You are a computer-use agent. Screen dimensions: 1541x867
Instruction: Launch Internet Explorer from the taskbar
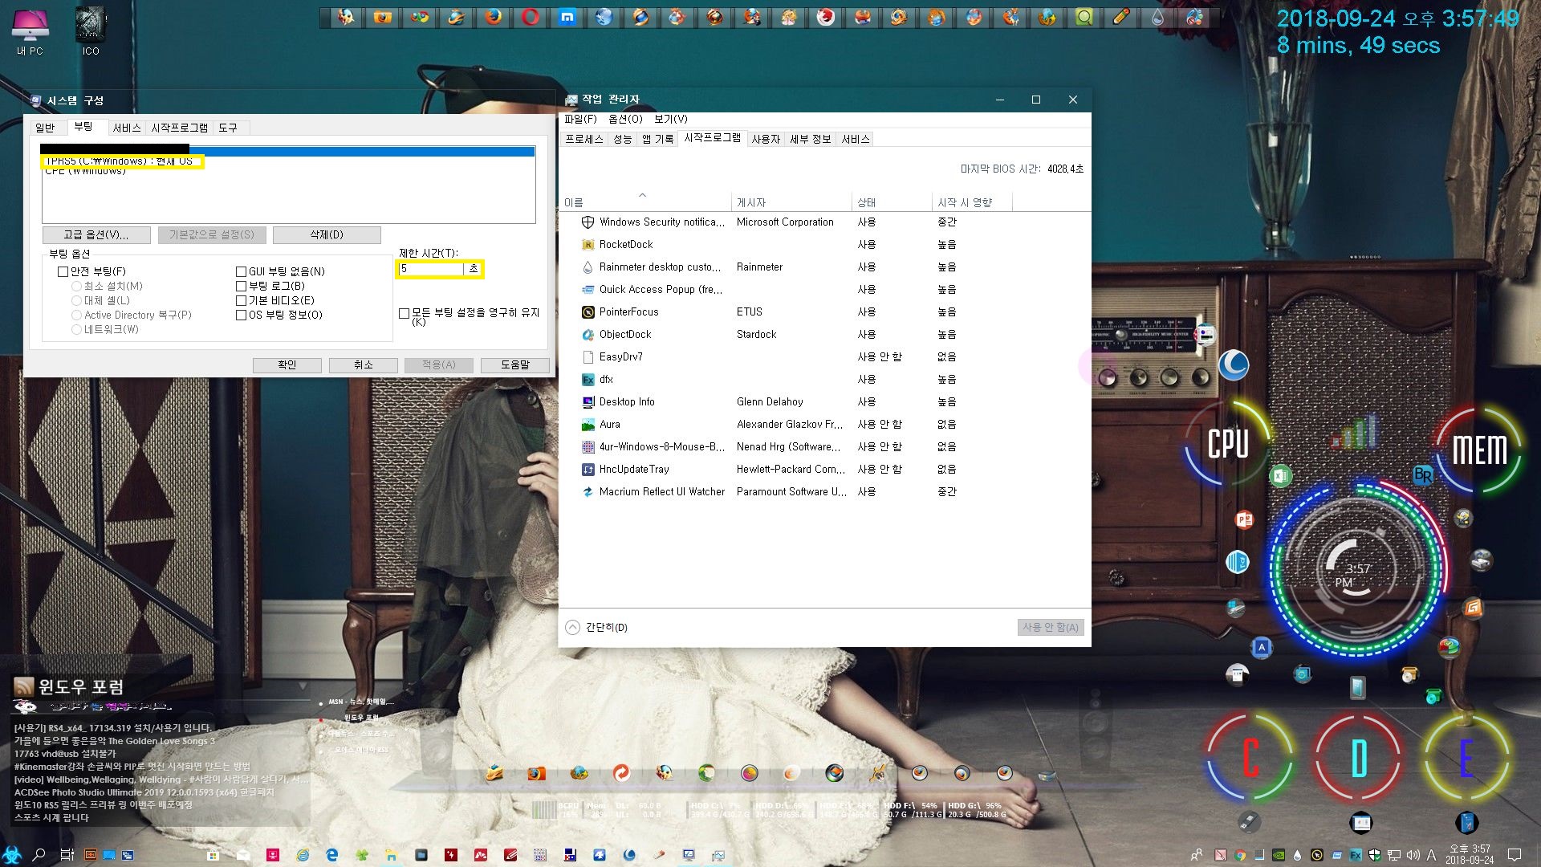click(x=303, y=855)
